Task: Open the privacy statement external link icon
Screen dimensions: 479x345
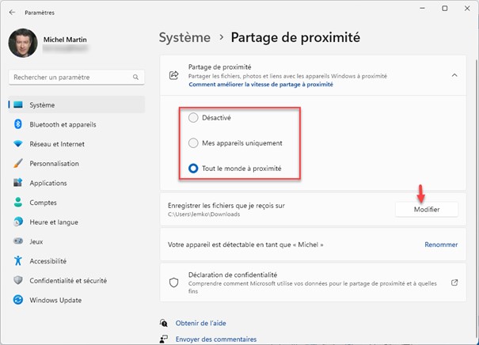Action: click(x=454, y=282)
